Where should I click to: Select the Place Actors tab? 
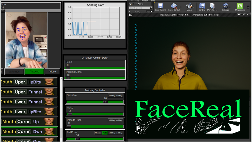point(138,4)
